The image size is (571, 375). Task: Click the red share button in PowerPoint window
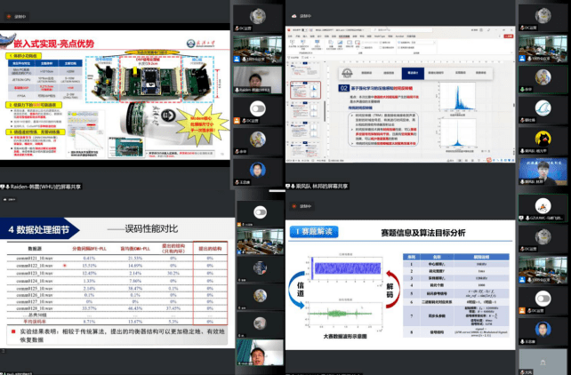[509, 36]
